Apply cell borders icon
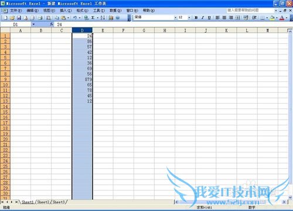The height and width of the screenshot is (211, 293). 263,18
